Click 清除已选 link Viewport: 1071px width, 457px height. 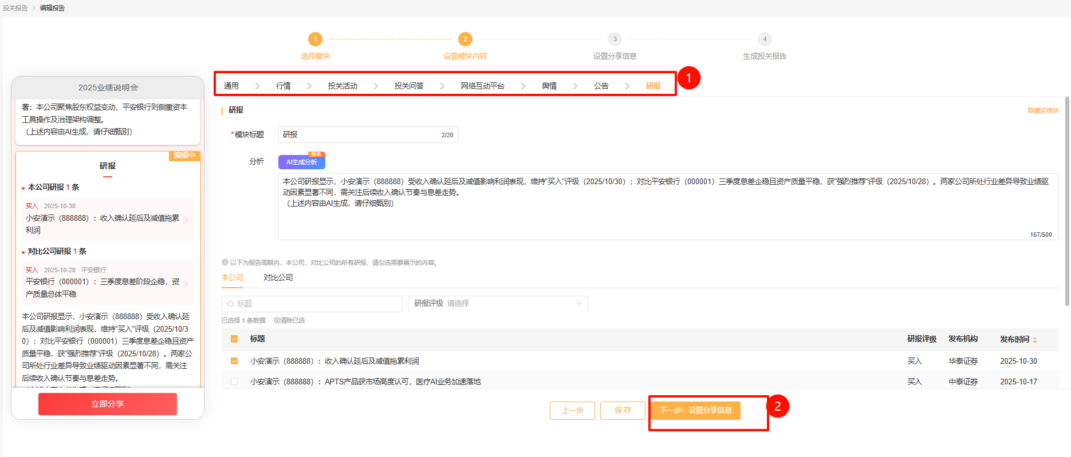pyautogui.click(x=289, y=320)
